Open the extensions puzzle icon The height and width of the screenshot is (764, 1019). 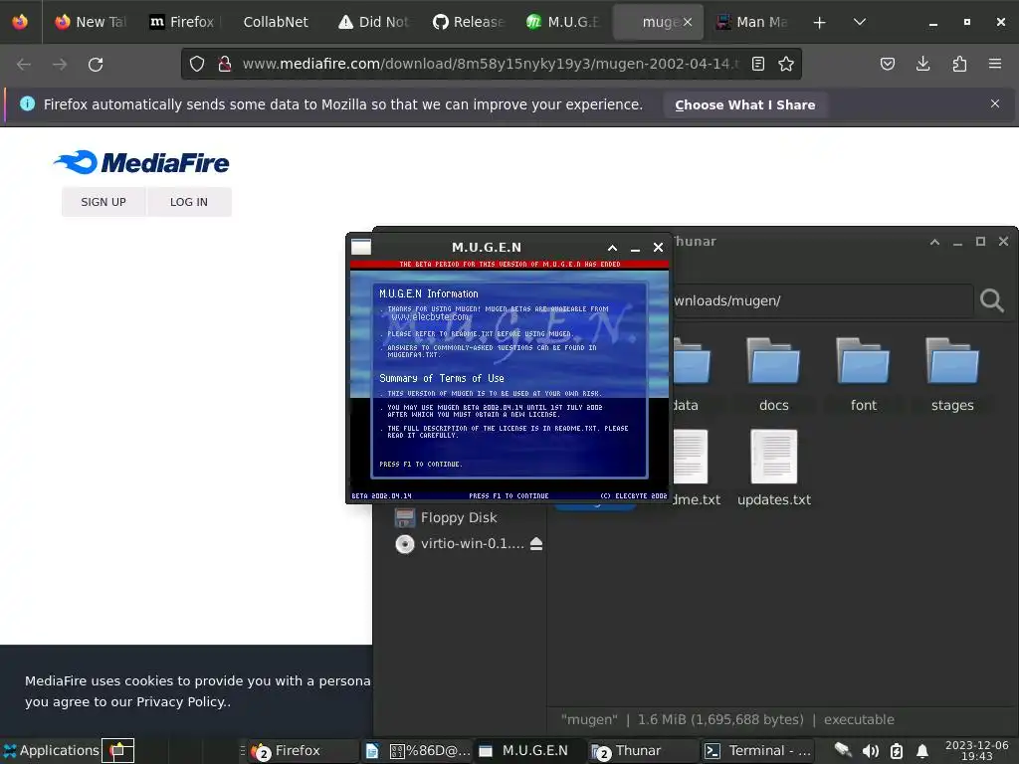click(x=959, y=64)
